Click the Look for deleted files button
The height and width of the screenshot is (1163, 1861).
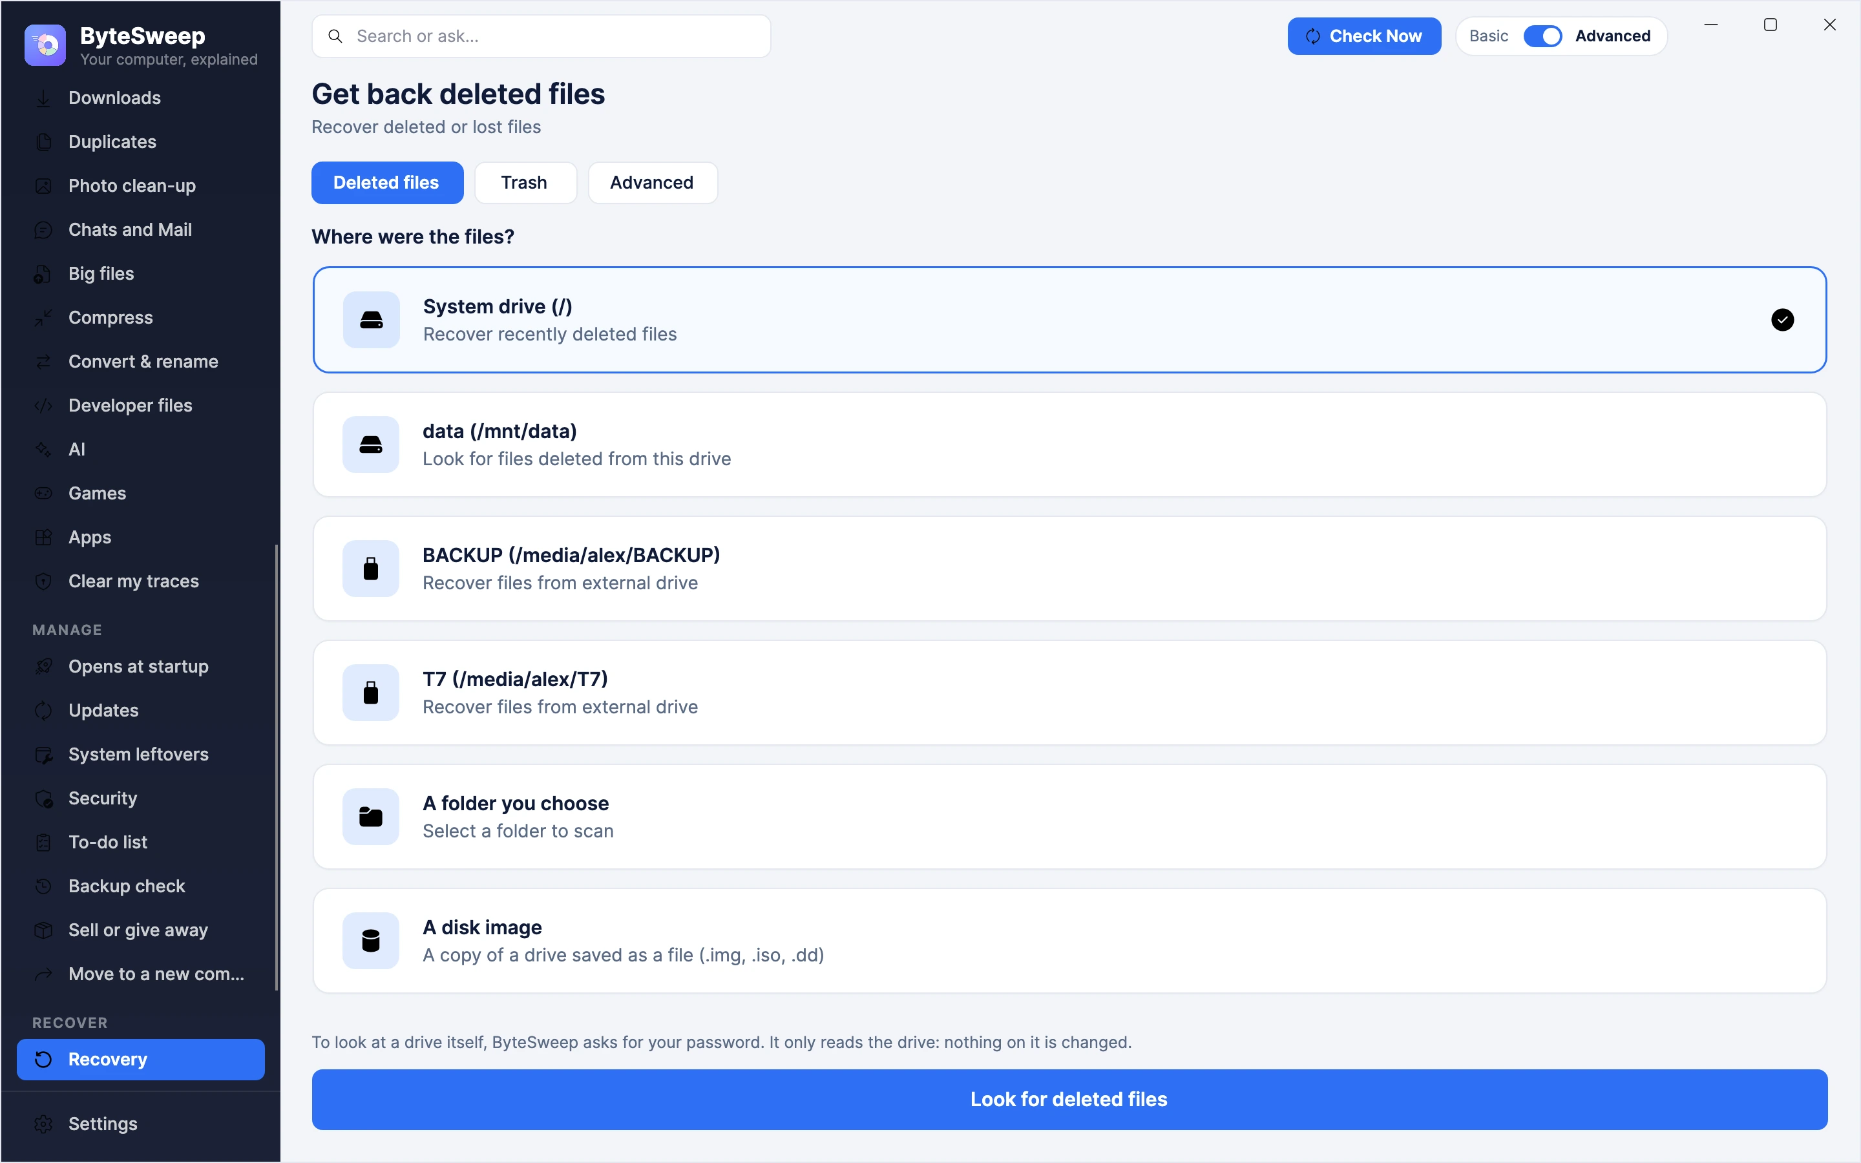(x=1069, y=1099)
